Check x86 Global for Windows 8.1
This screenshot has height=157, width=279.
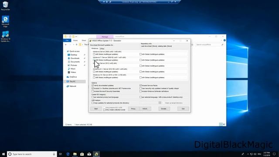94,72
